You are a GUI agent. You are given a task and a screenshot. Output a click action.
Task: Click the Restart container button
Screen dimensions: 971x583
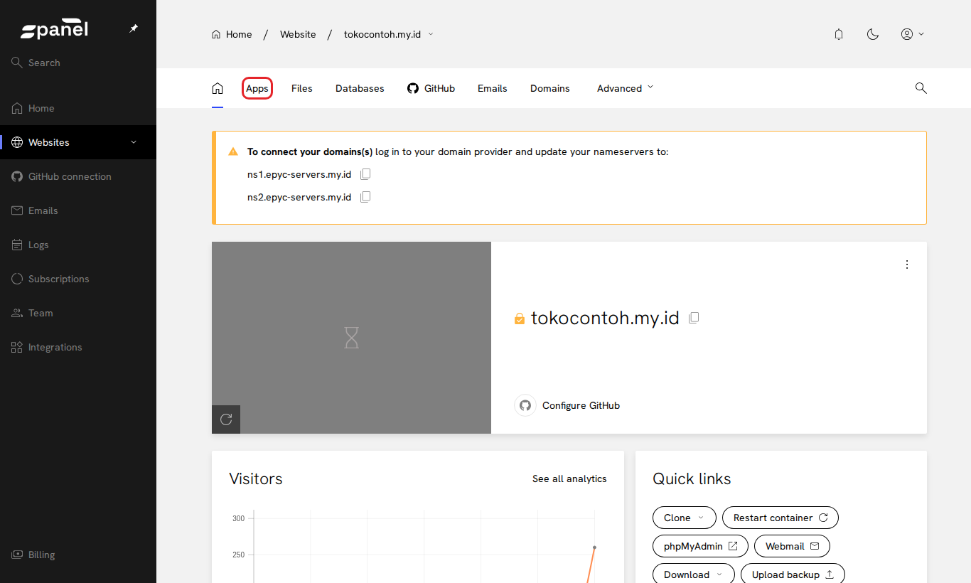point(780,518)
